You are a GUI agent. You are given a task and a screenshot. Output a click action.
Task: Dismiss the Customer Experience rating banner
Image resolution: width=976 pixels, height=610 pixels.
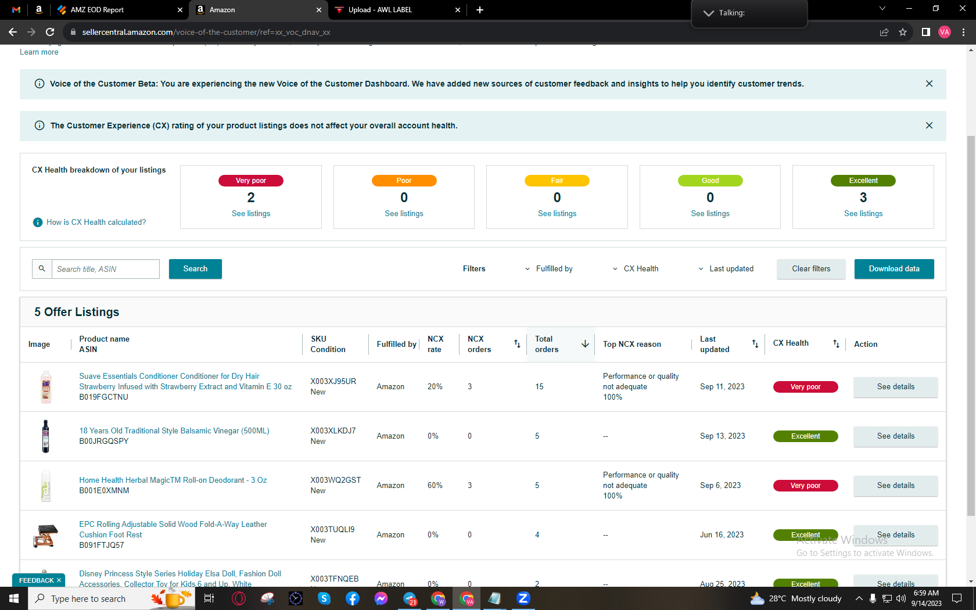[x=929, y=125]
